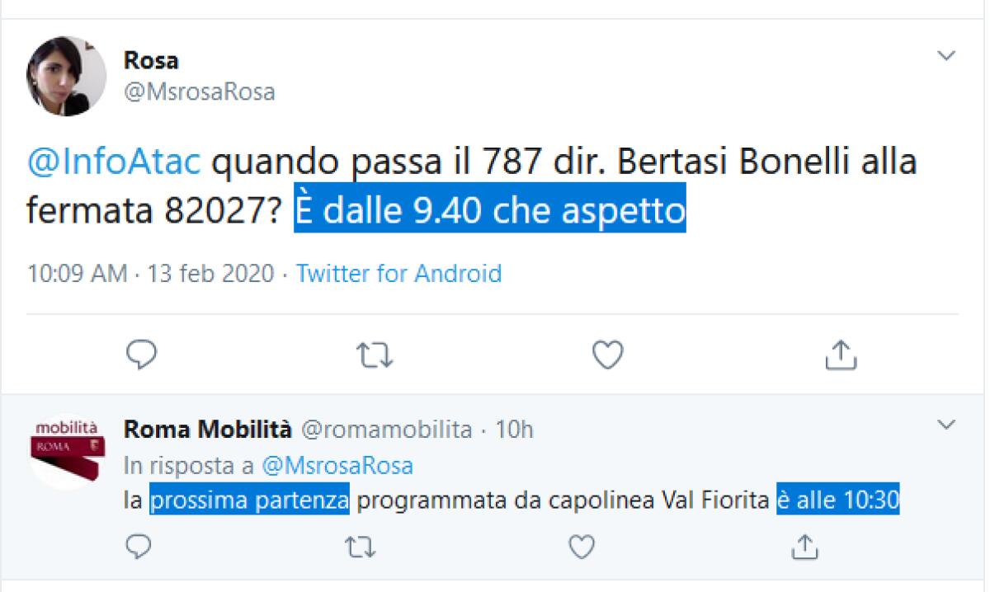Open the @MsrosaRosa mention in the reply
990x592 pixels.
(x=337, y=465)
